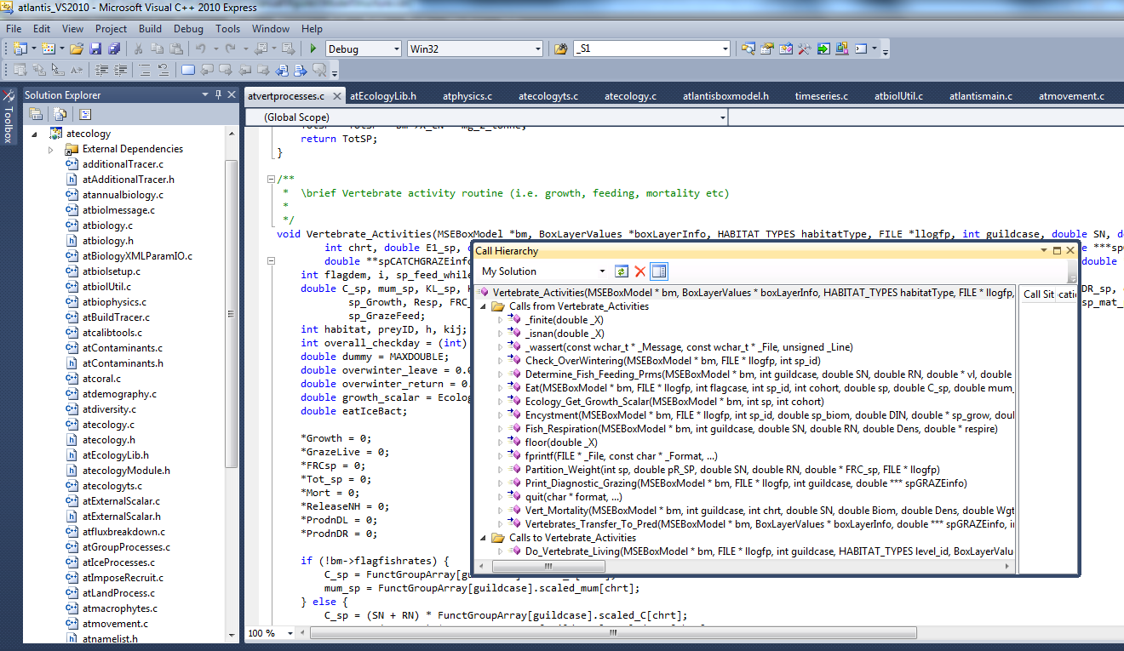Viewport: 1124px width, 651px height.
Task: Click the Save All toolbar icon
Action: click(x=113, y=49)
